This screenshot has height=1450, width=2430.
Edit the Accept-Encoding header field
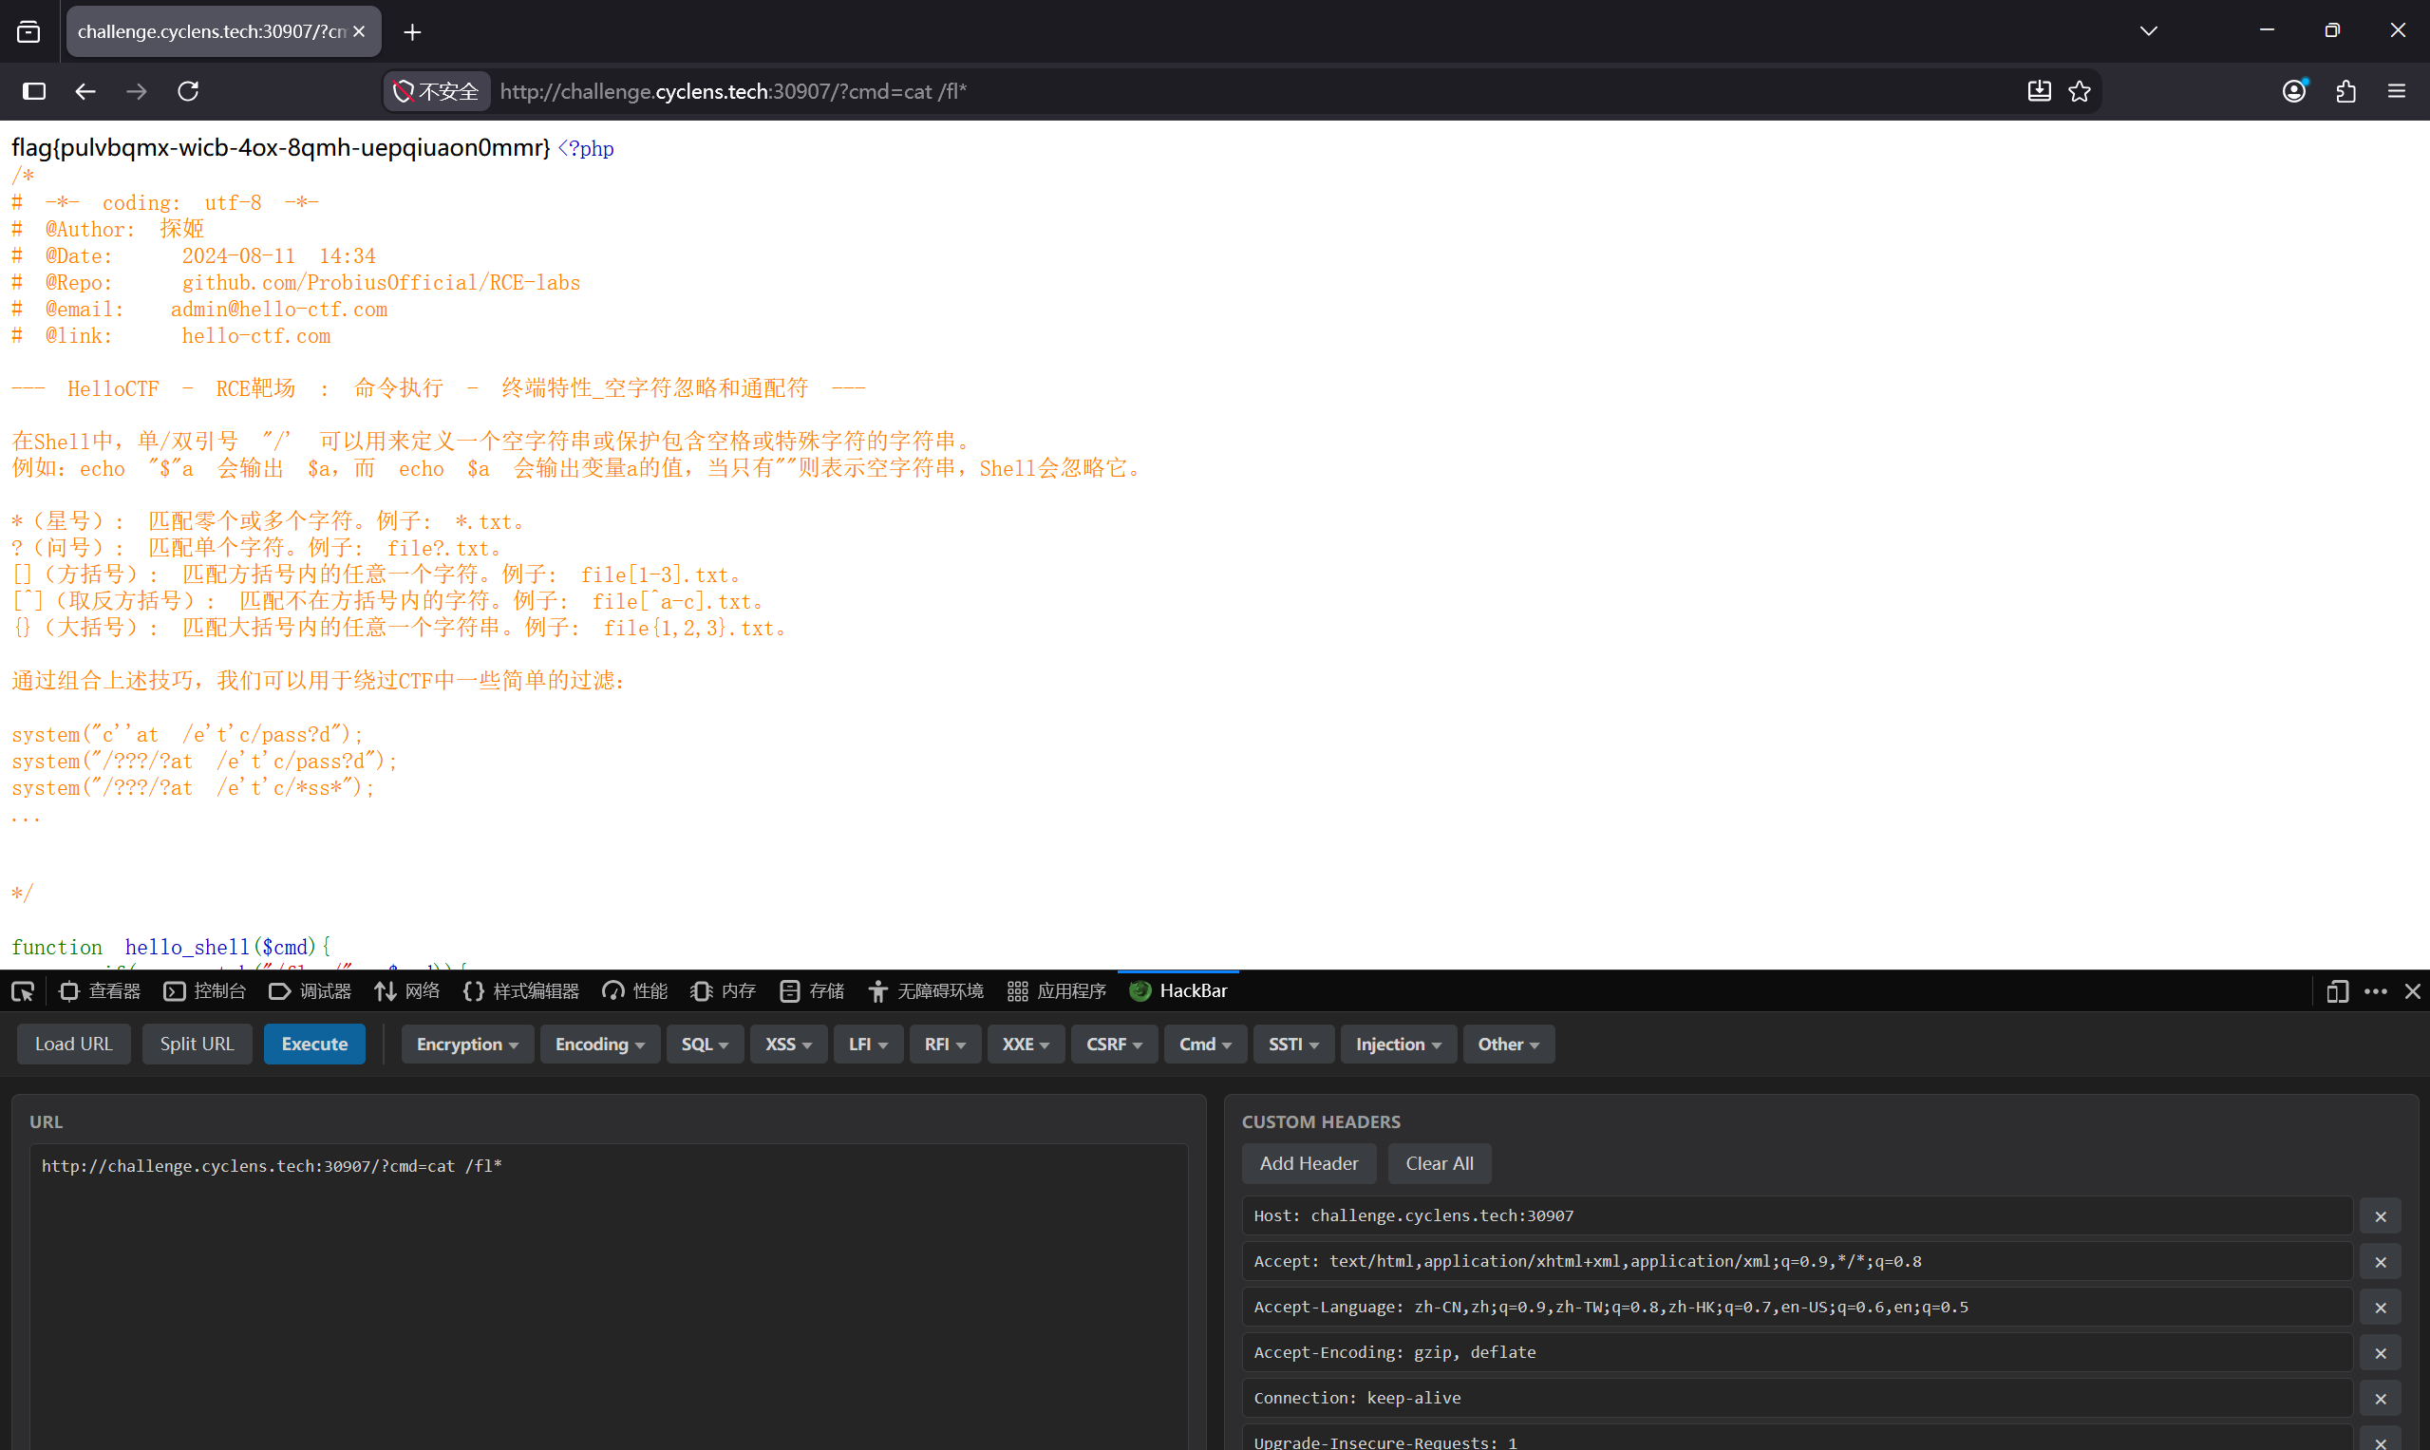pyautogui.click(x=1797, y=1353)
